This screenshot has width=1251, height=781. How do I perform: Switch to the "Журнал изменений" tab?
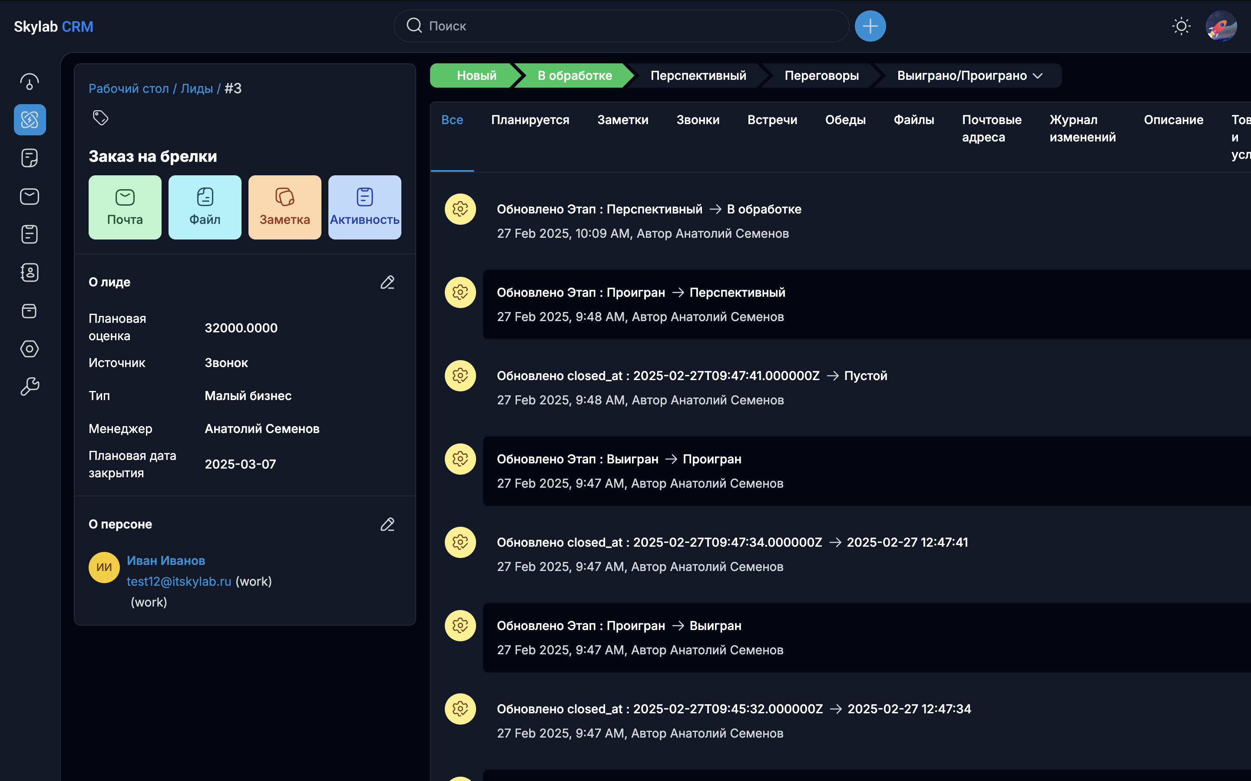pyautogui.click(x=1082, y=128)
